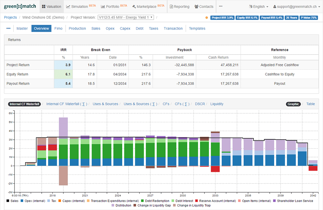This screenshot has width=323, height=210.
Task: Select the DSCR chart tab
Action: (200, 104)
